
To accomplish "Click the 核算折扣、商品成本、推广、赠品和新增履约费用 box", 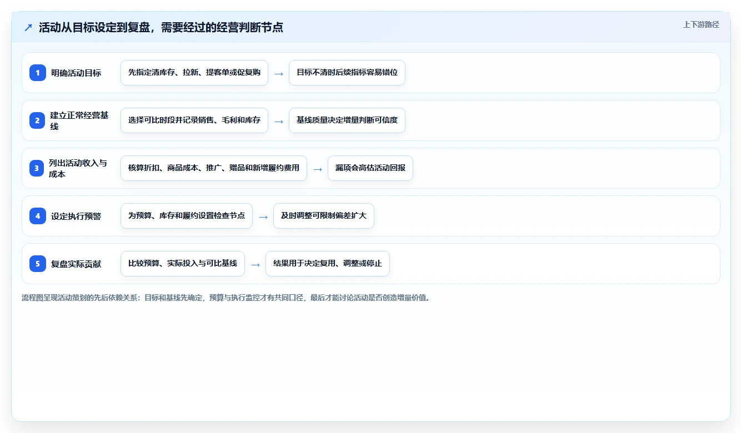I will point(214,168).
